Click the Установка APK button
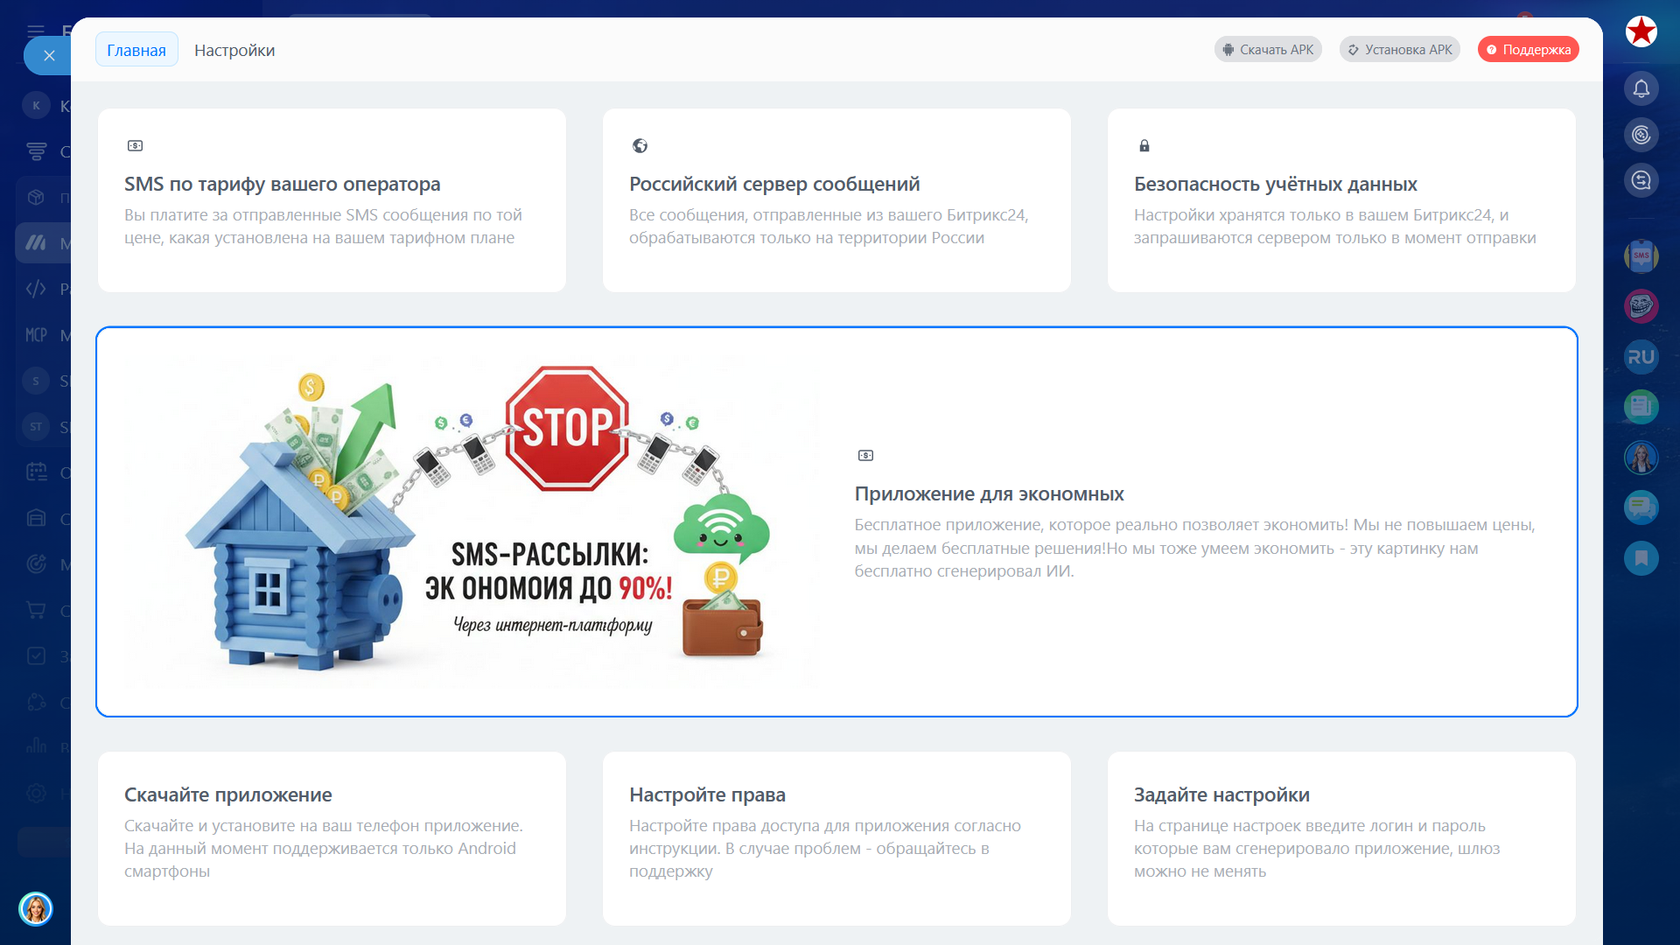 pos(1399,50)
